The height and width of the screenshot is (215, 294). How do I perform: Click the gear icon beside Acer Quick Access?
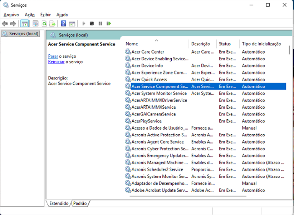click(128, 79)
